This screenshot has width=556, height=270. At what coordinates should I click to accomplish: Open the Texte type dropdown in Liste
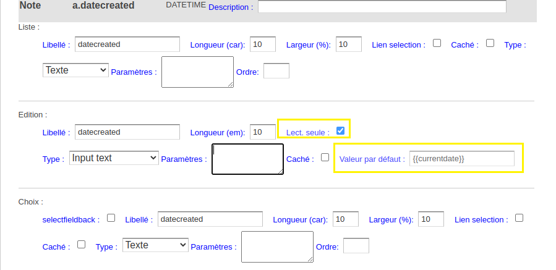pyautogui.click(x=75, y=70)
